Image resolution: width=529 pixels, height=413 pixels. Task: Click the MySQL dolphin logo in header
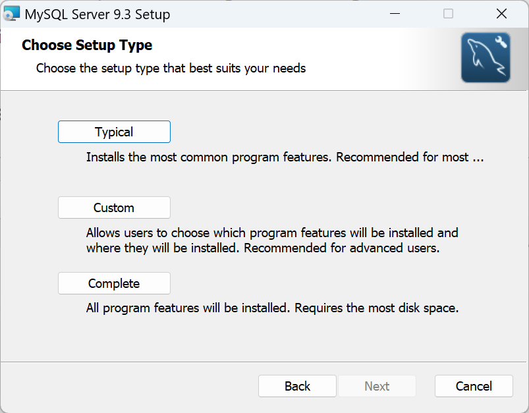486,58
